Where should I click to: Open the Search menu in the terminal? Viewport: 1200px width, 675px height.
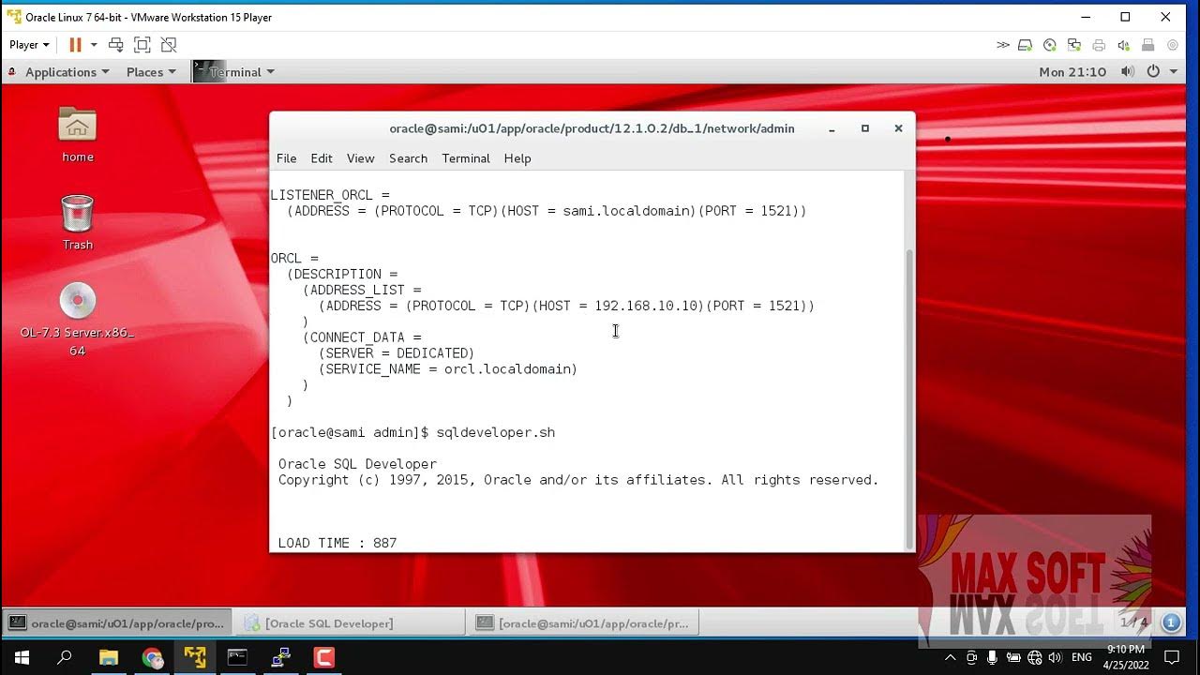pos(409,158)
